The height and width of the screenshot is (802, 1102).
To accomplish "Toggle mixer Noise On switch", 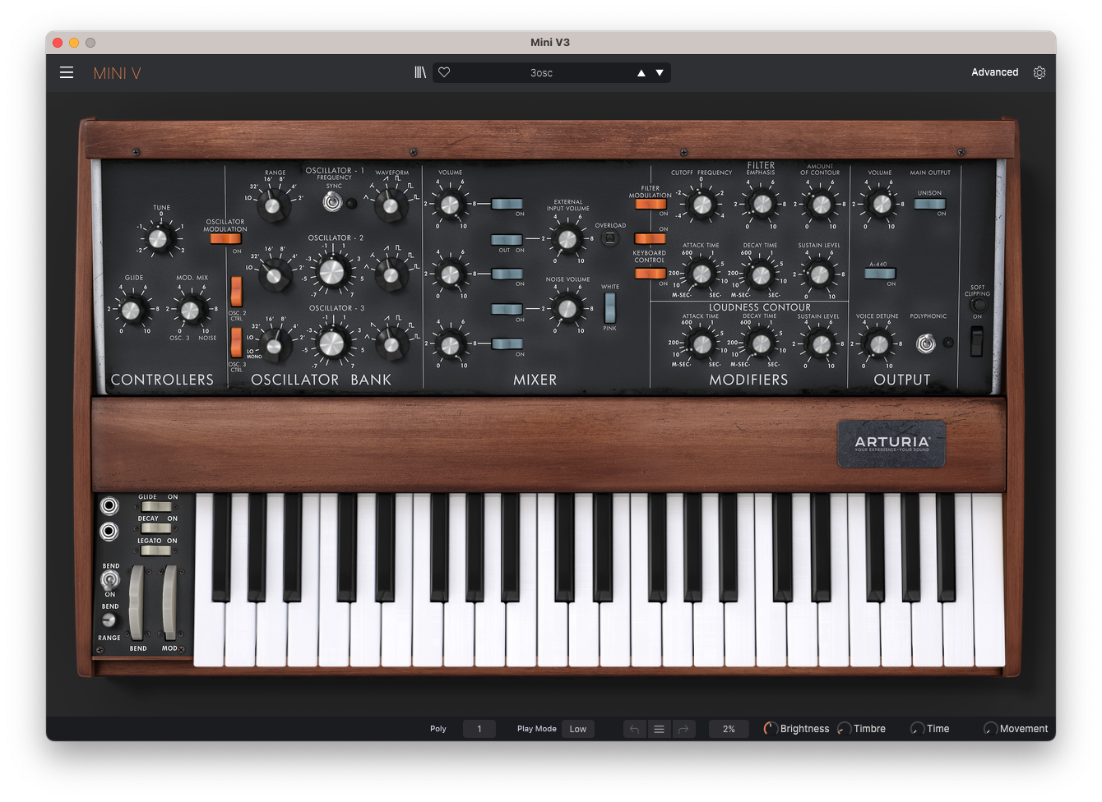I will (x=507, y=309).
